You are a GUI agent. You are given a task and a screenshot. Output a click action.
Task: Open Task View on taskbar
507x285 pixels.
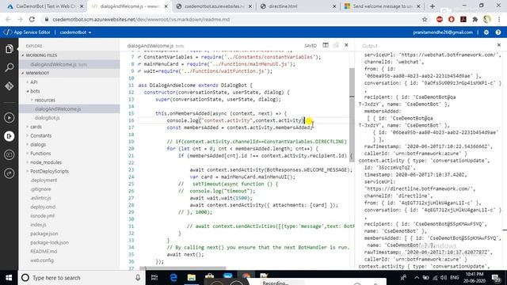(x=154, y=278)
